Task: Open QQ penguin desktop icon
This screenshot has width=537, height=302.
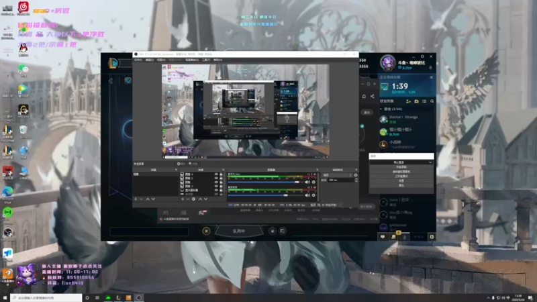Action: (23, 50)
